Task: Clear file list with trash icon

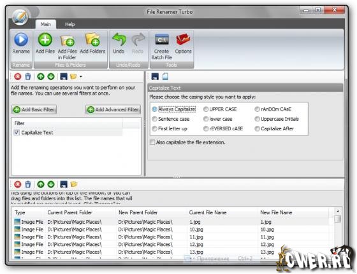Action: (x=28, y=184)
